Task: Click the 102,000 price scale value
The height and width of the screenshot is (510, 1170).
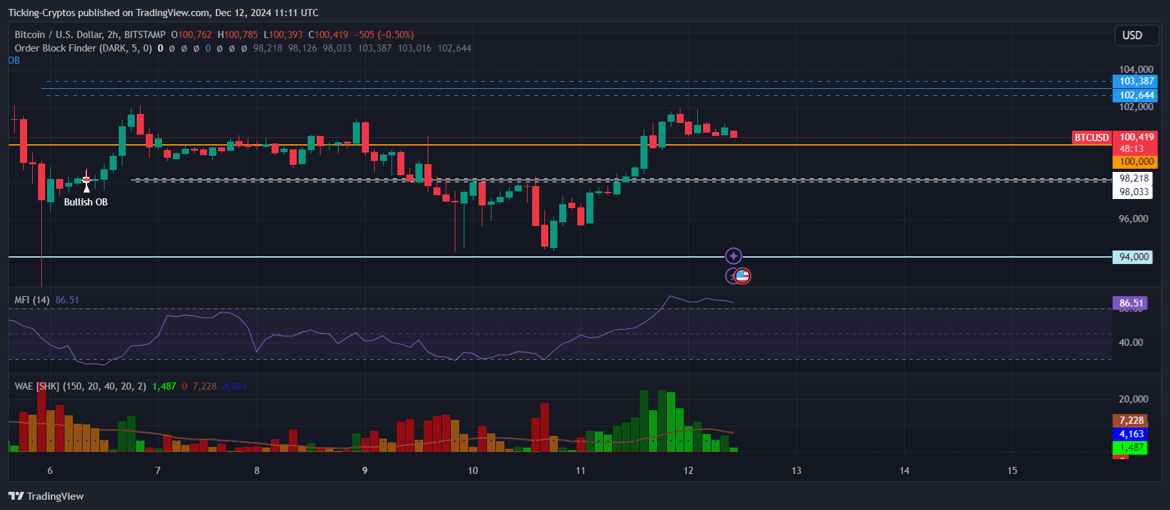Action: 1136,107
